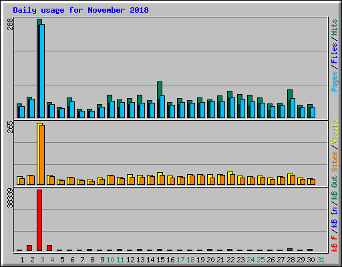Click day 15 on the x-axis
342x267 pixels.
(160, 260)
